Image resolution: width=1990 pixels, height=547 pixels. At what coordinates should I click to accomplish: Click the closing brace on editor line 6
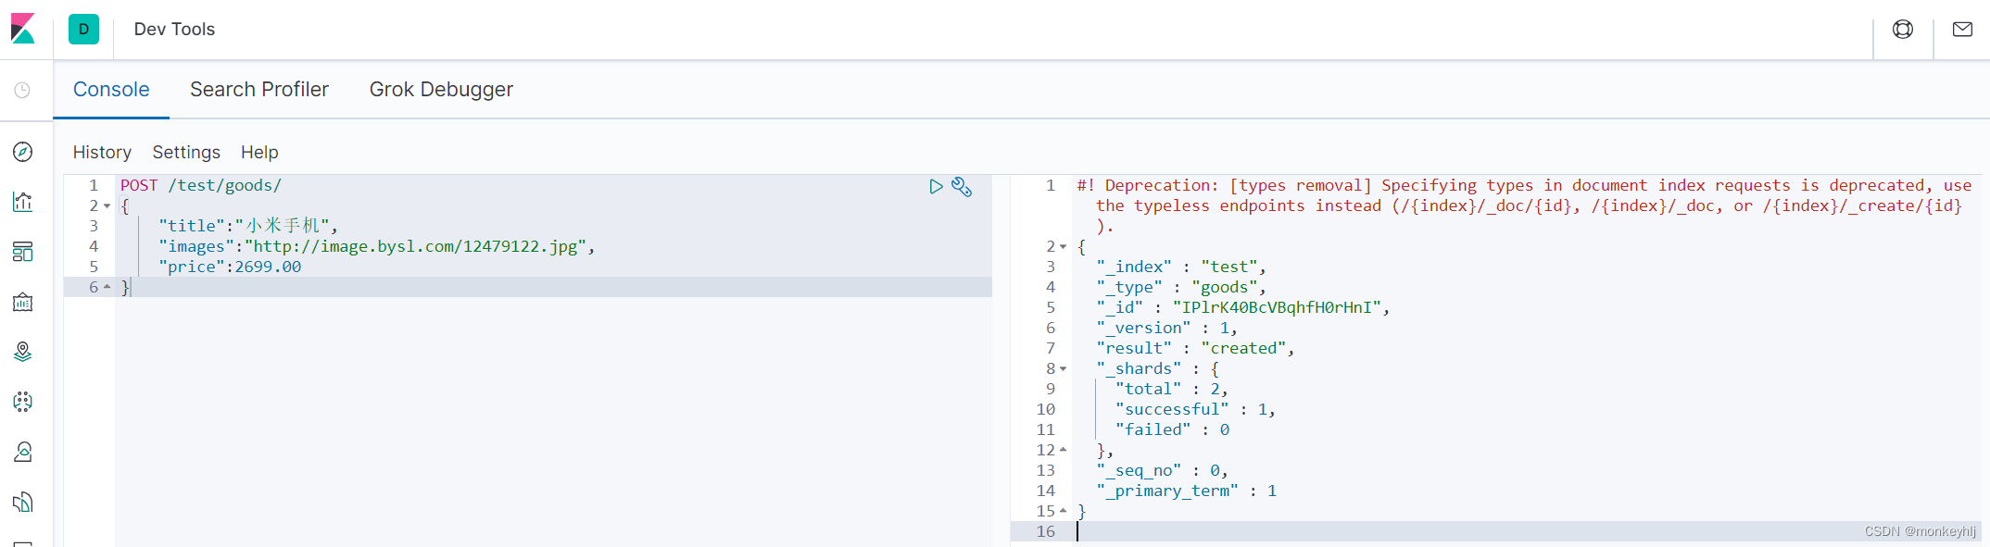[125, 287]
